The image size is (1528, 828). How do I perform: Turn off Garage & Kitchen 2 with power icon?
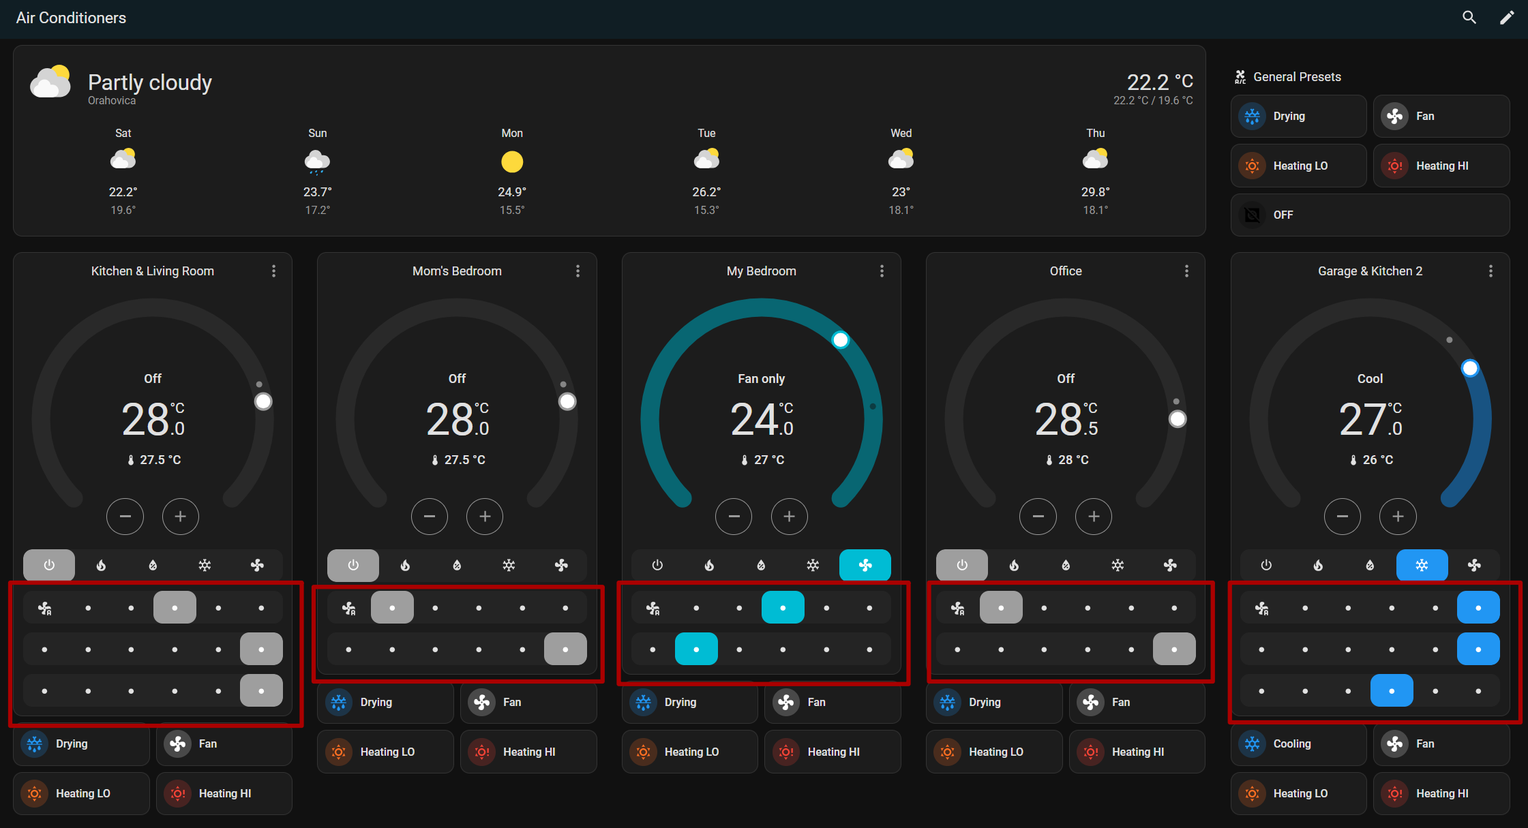pos(1266,565)
